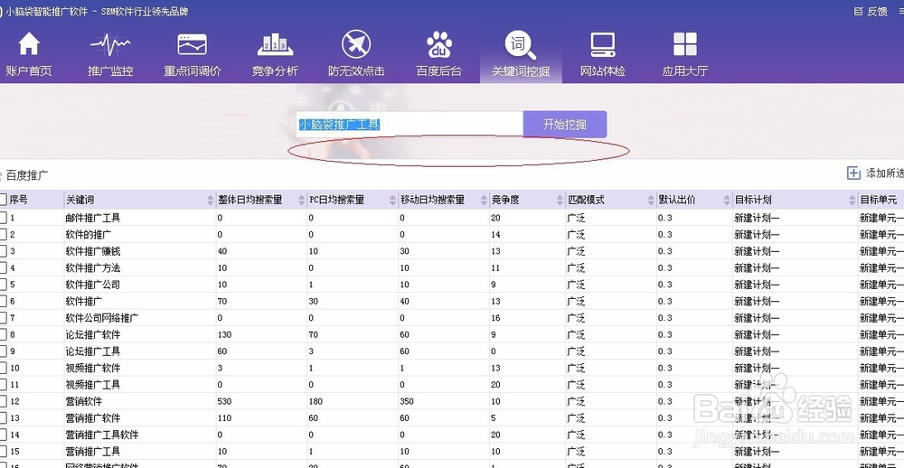Image resolution: width=904 pixels, height=468 pixels.
Task: Click the 序号 column header
Action: [18, 200]
